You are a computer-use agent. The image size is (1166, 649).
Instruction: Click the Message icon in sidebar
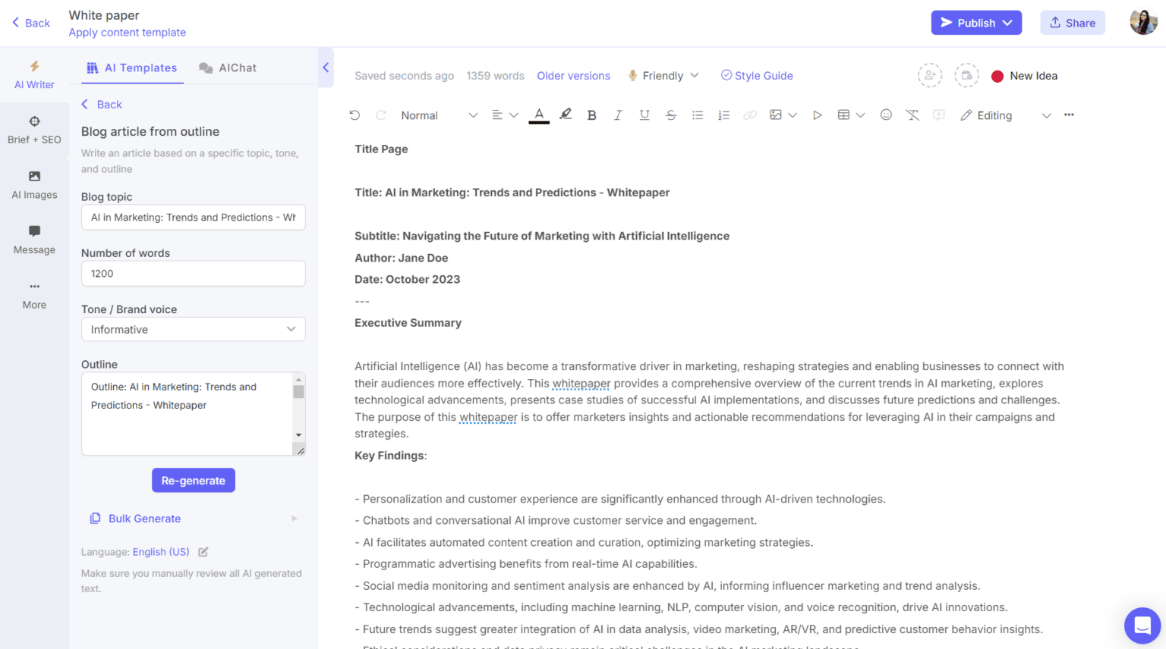(x=34, y=239)
